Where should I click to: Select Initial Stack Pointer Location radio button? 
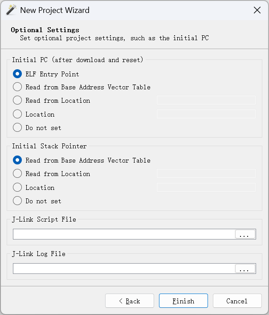[x=17, y=188]
